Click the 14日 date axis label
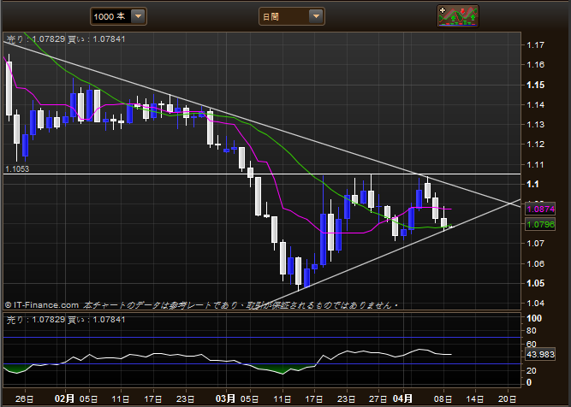Viewport: 571px width, 407px height. click(475, 398)
